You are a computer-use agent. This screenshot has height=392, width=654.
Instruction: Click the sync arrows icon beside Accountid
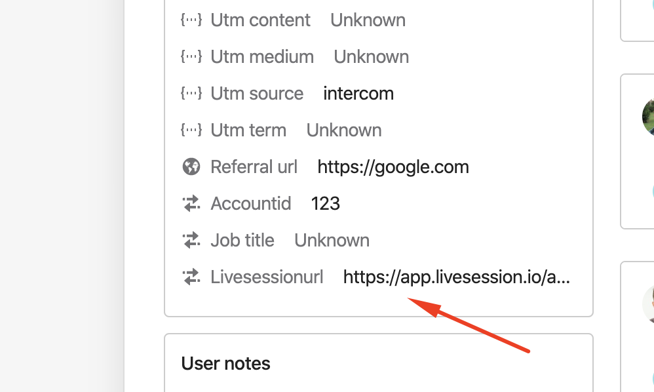pos(191,203)
